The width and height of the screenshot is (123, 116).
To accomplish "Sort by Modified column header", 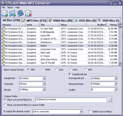I will (x=97, y=25).
